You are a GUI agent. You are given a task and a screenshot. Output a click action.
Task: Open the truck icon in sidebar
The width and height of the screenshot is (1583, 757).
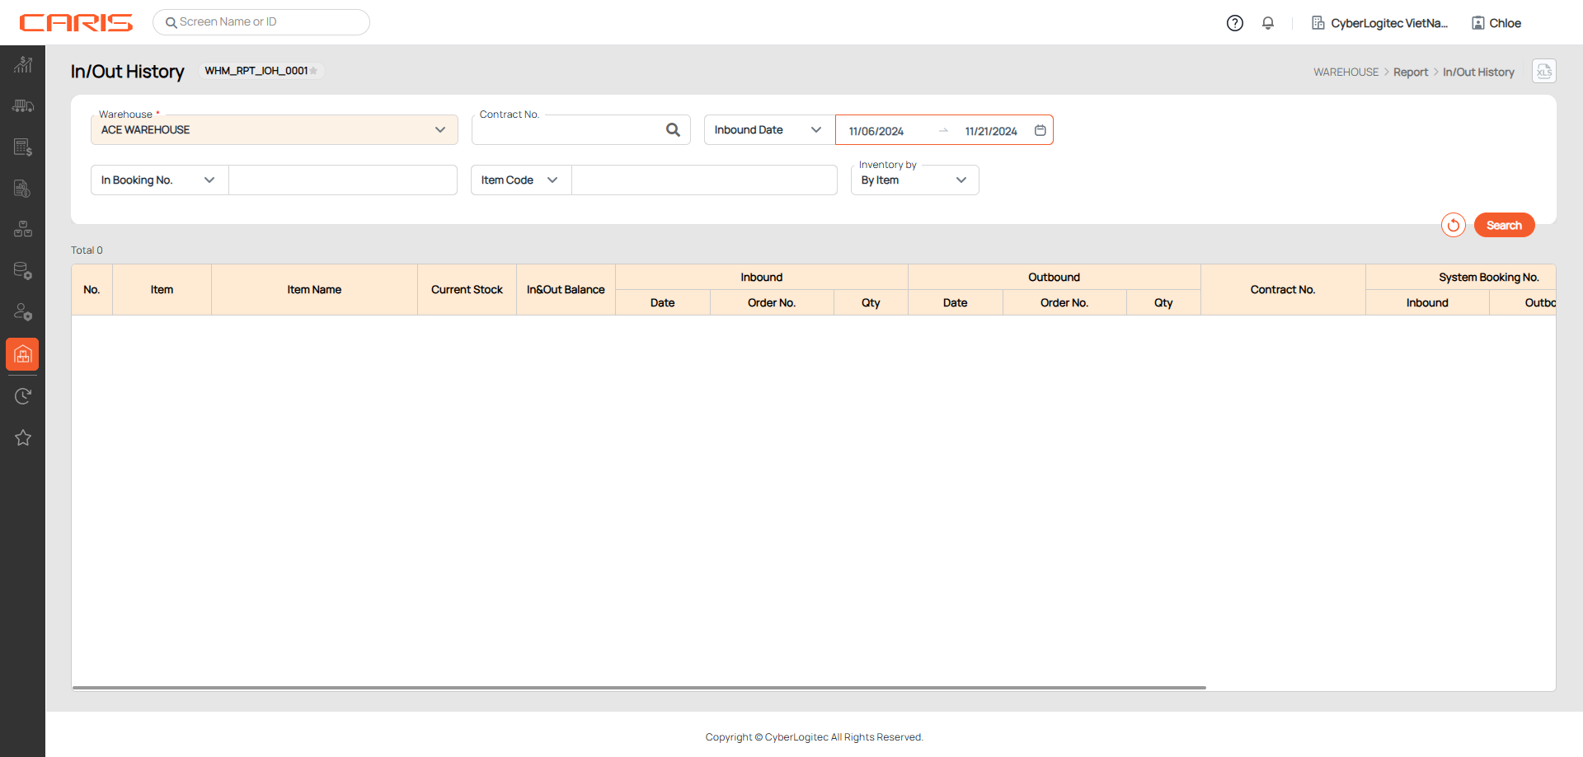[22, 105]
